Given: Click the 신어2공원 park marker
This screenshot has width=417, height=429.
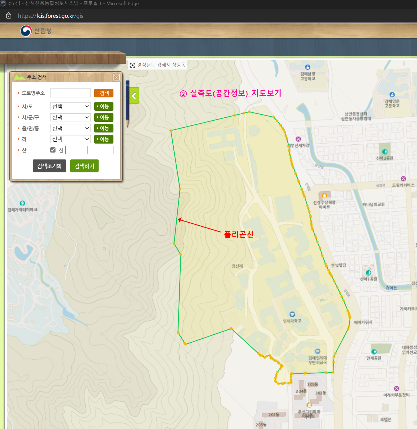Looking at the screenshot, I should tap(385, 152).
